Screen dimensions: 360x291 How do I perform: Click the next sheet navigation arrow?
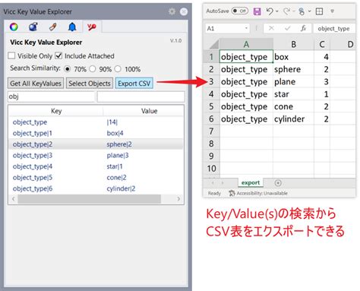pos(223,182)
